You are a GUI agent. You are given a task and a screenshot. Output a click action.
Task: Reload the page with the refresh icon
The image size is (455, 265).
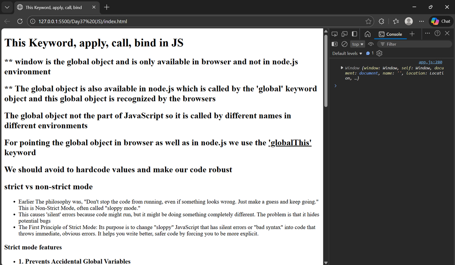tap(20, 21)
